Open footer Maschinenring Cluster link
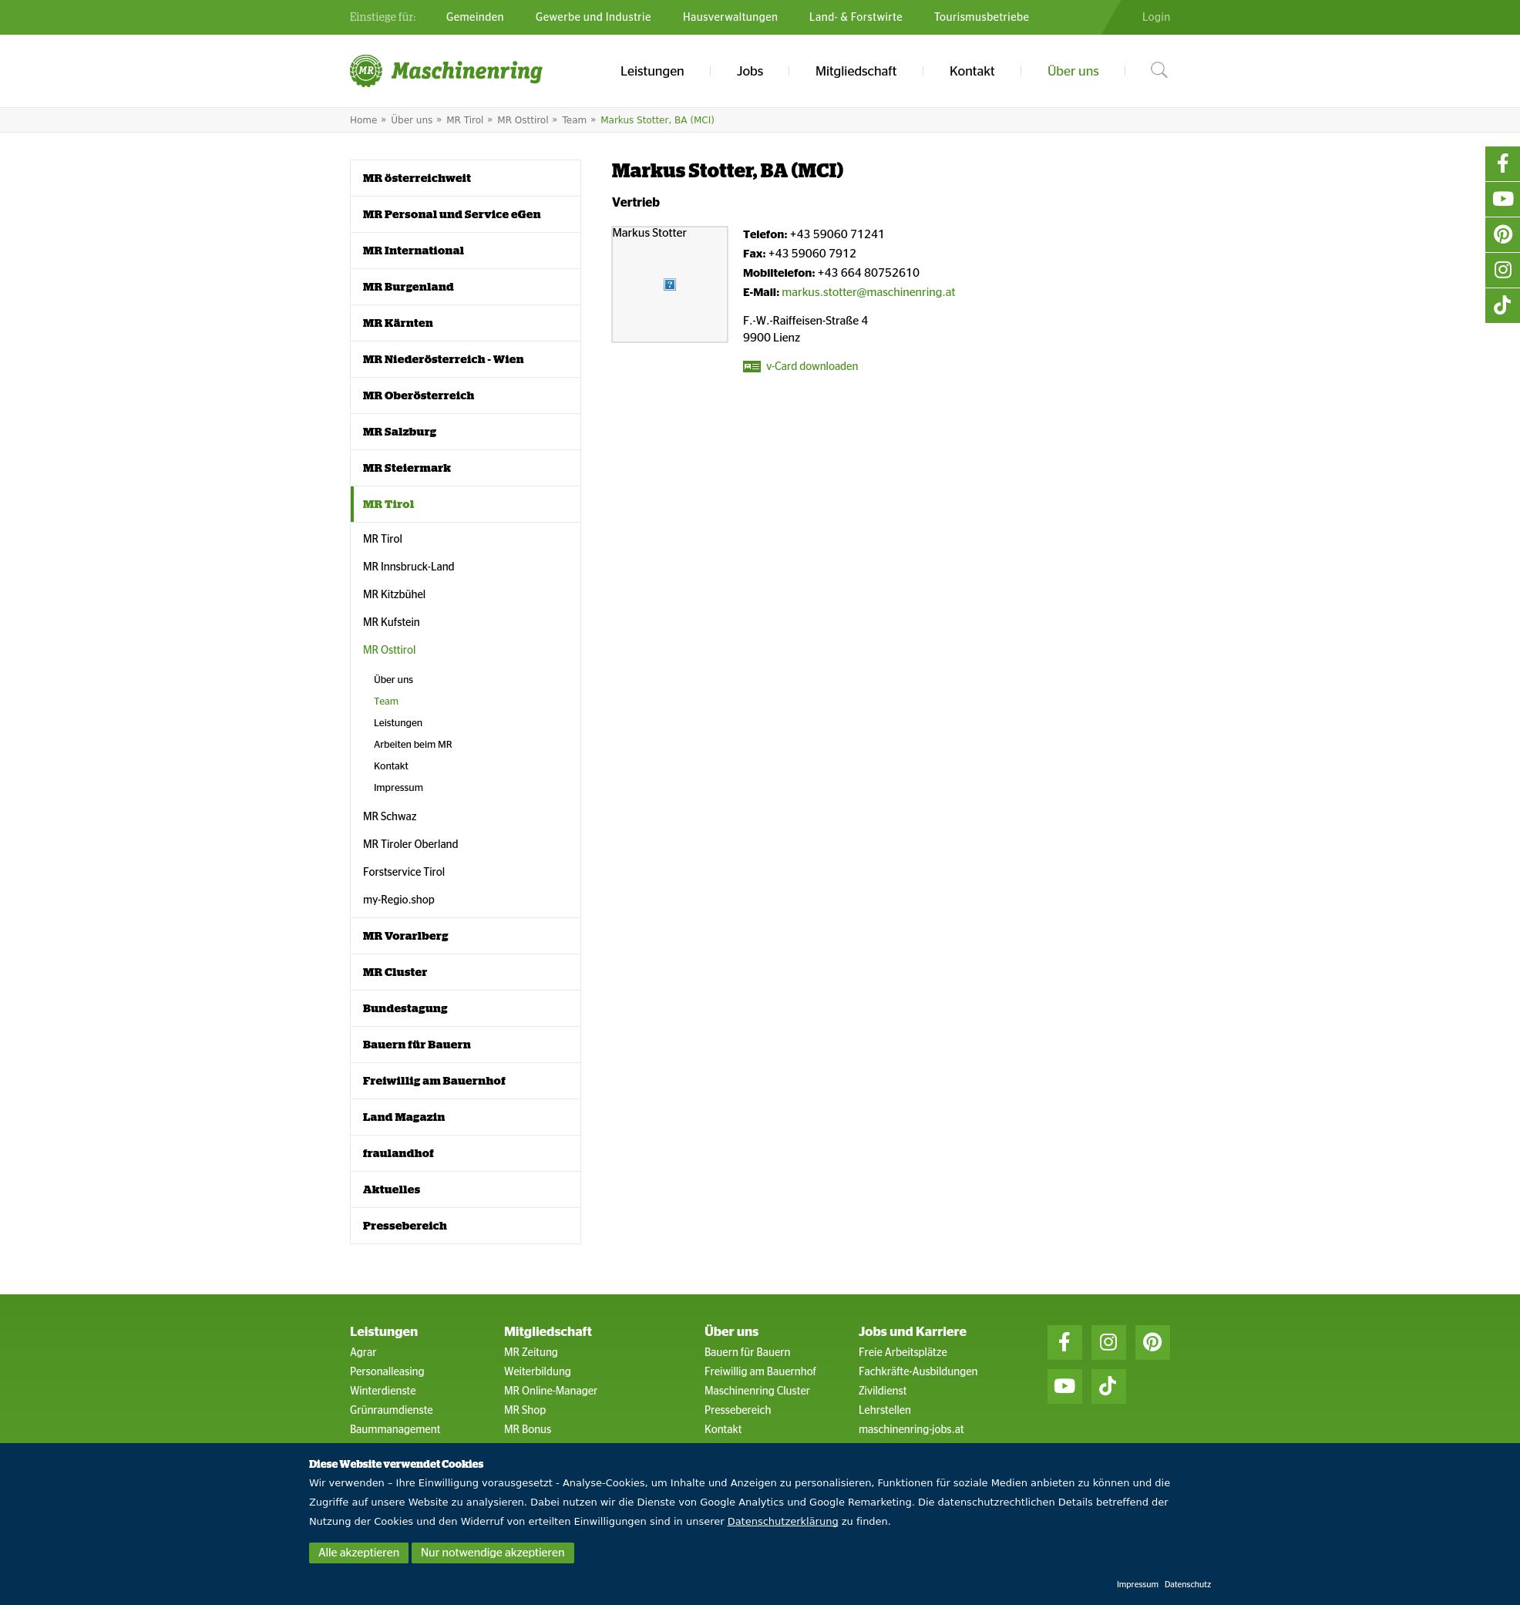The image size is (1520, 1605). click(x=757, y=1391)
